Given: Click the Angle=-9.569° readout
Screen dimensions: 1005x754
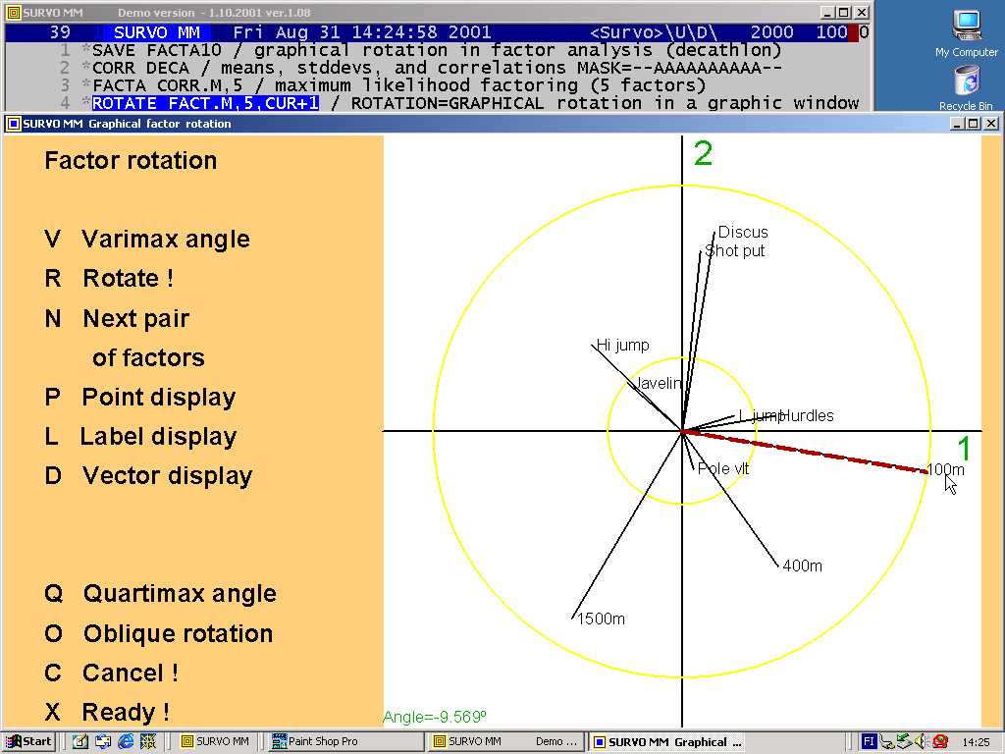Looking at the screenshot, I should point(435,717).
